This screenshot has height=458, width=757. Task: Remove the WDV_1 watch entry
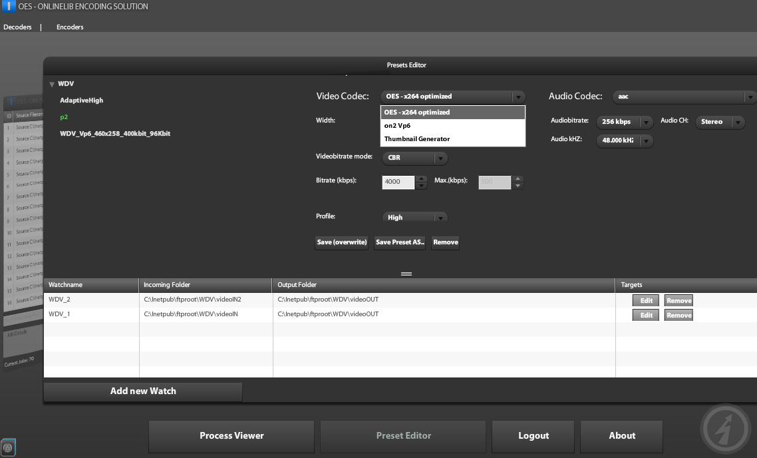[679, 316]
